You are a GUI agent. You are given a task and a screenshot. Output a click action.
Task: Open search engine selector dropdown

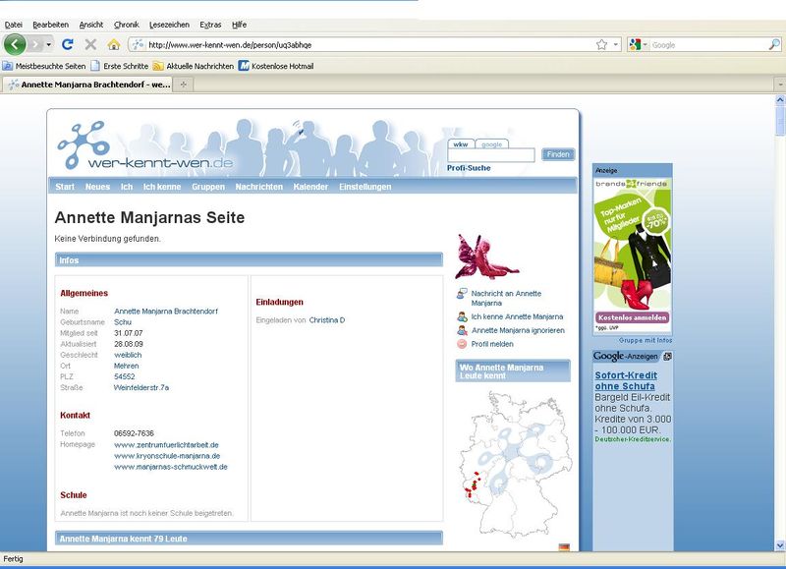coord(646,44)
